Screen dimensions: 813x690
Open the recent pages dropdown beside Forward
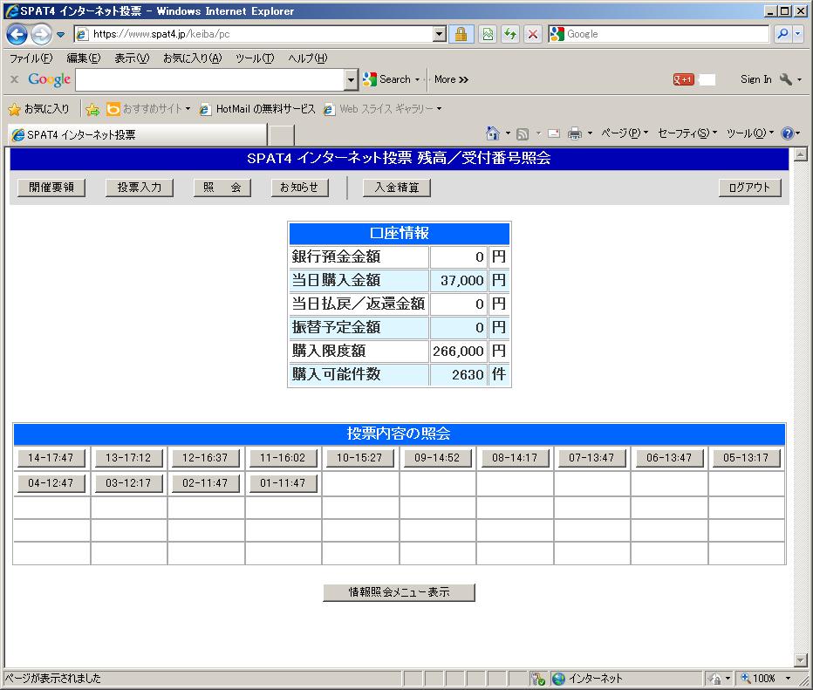tap(61, 35)
